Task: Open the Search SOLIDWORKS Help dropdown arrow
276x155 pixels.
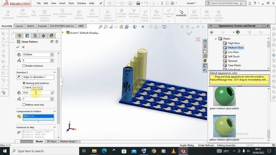Action: pos(245,3)
